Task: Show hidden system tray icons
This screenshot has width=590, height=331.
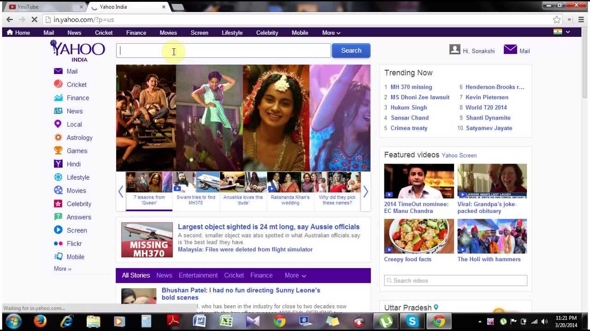Action: [480, 322]
